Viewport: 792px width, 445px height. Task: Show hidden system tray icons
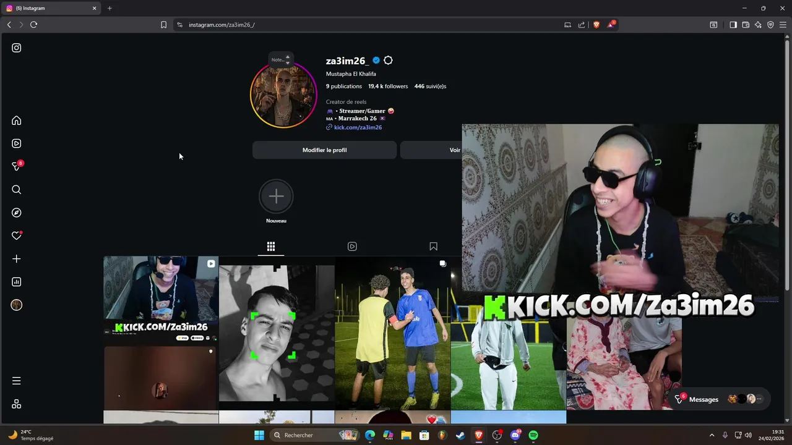(712, 435)
